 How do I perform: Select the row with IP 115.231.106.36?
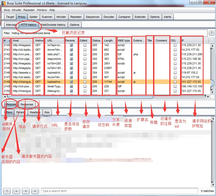(x=106, y=59)
